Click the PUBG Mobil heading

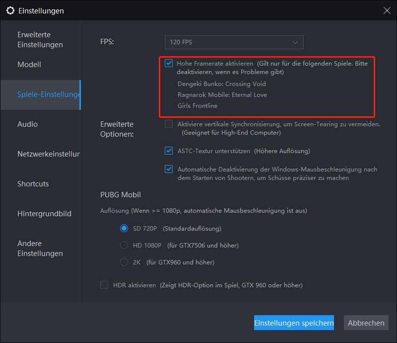121,194
